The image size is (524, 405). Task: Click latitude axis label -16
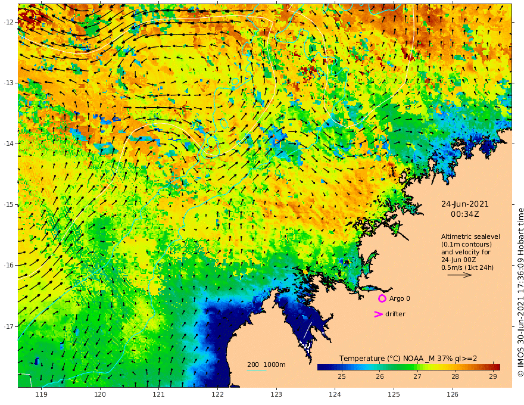click(x=9, y=265)
